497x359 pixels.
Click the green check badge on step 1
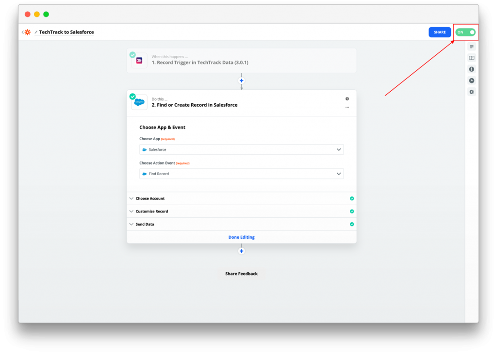133,54
